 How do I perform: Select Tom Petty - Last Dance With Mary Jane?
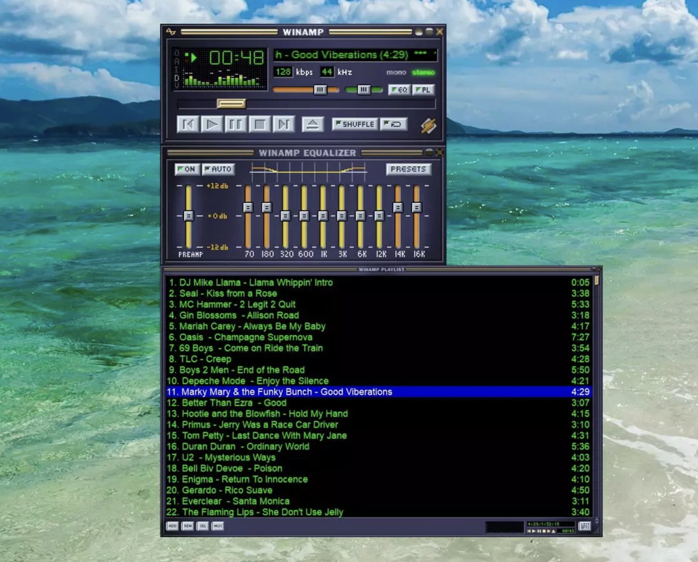coord(379,436)
